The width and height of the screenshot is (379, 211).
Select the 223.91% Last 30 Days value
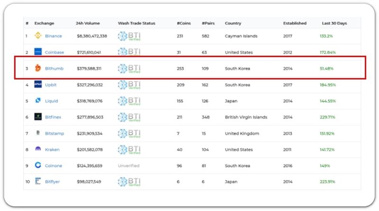327,182
